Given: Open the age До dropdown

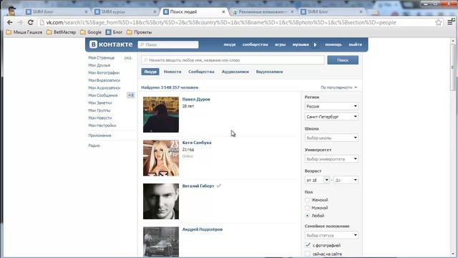Looking at the screenshot, I should (346, 180).
